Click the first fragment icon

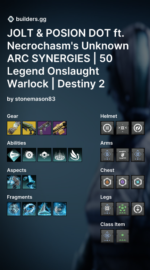point(14,209)
